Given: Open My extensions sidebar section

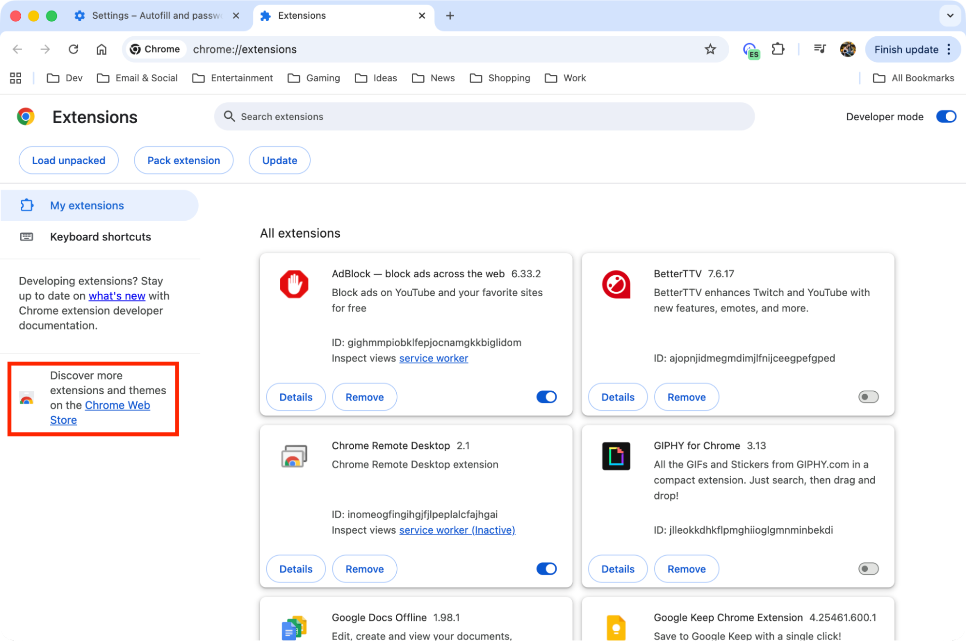Looking at the screenshot, I should (87, 205).
